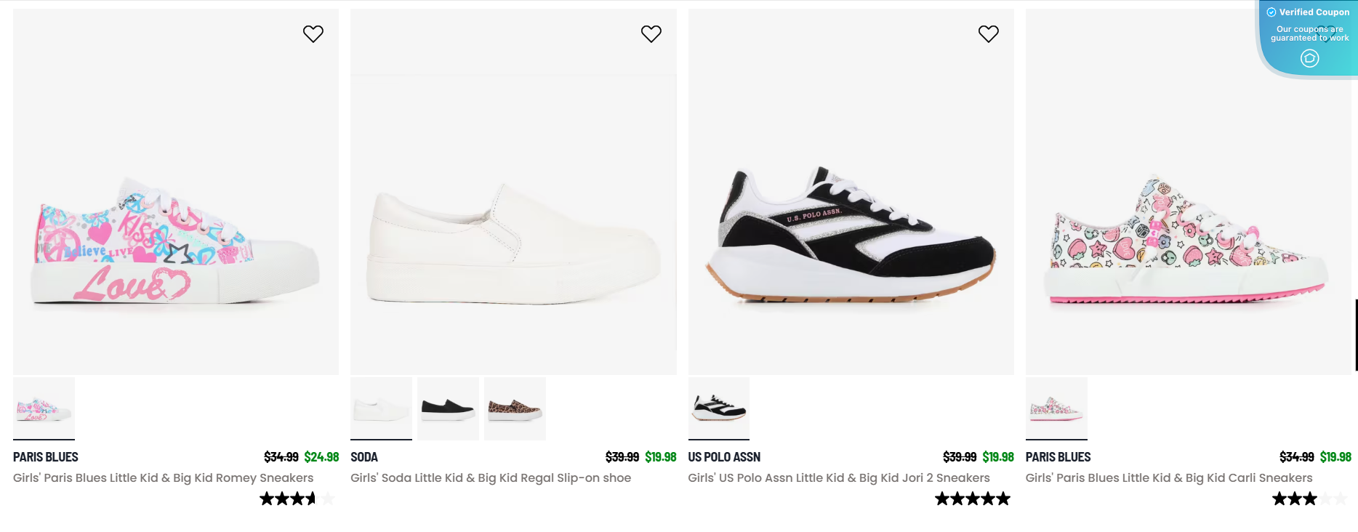Select the US Polo Assn black-white thumbnail

point(718,408)
